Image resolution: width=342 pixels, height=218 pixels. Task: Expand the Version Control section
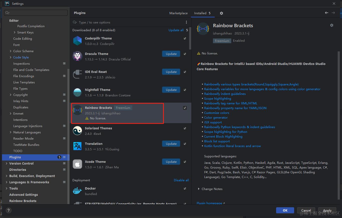pyautogui.click(x=7, y=163)
